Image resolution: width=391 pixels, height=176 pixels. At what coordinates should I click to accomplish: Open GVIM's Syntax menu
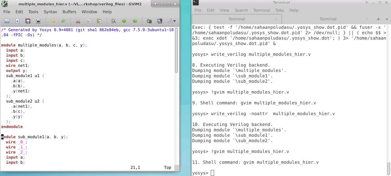click(50, 12)
